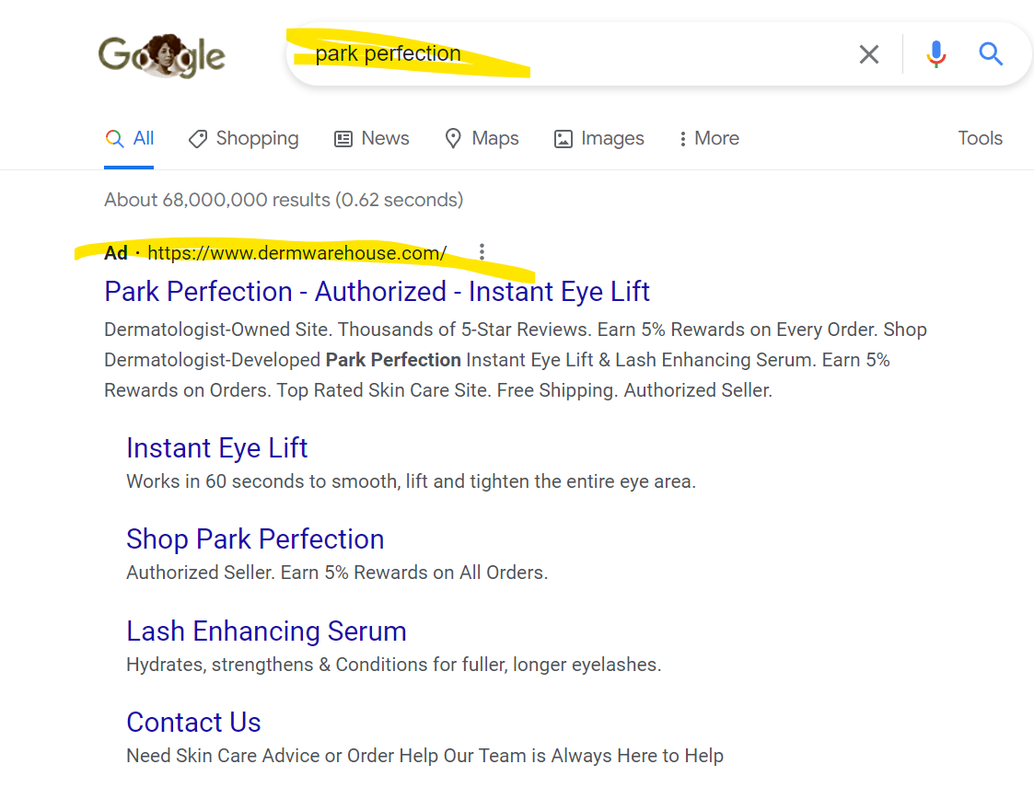Click the 'Dermatologist-Owned Site' ad description
Image resolution: width=1034 pixels, height=799 pixels.
coord(516,360)
